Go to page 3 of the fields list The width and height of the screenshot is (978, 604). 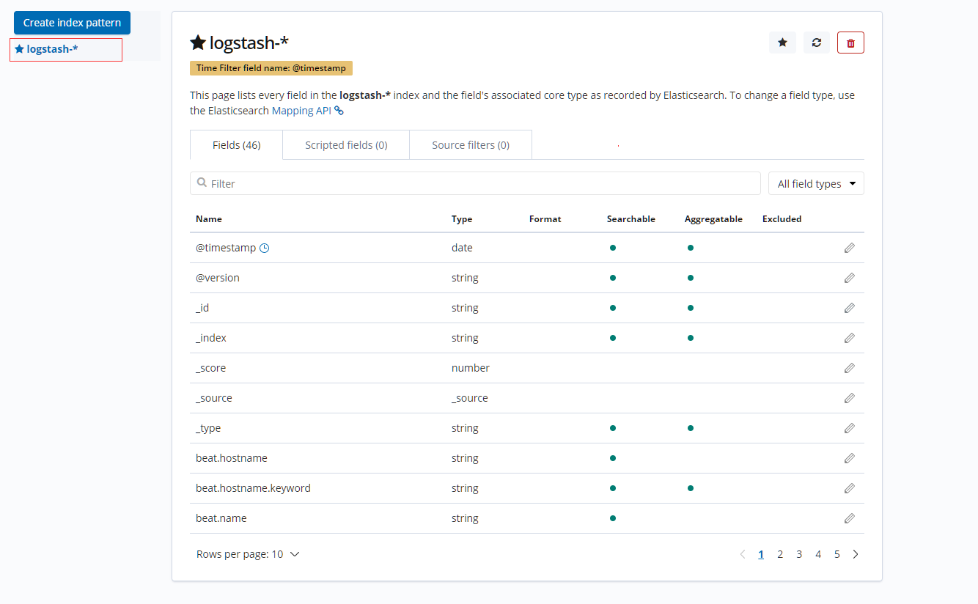[798, 553]
